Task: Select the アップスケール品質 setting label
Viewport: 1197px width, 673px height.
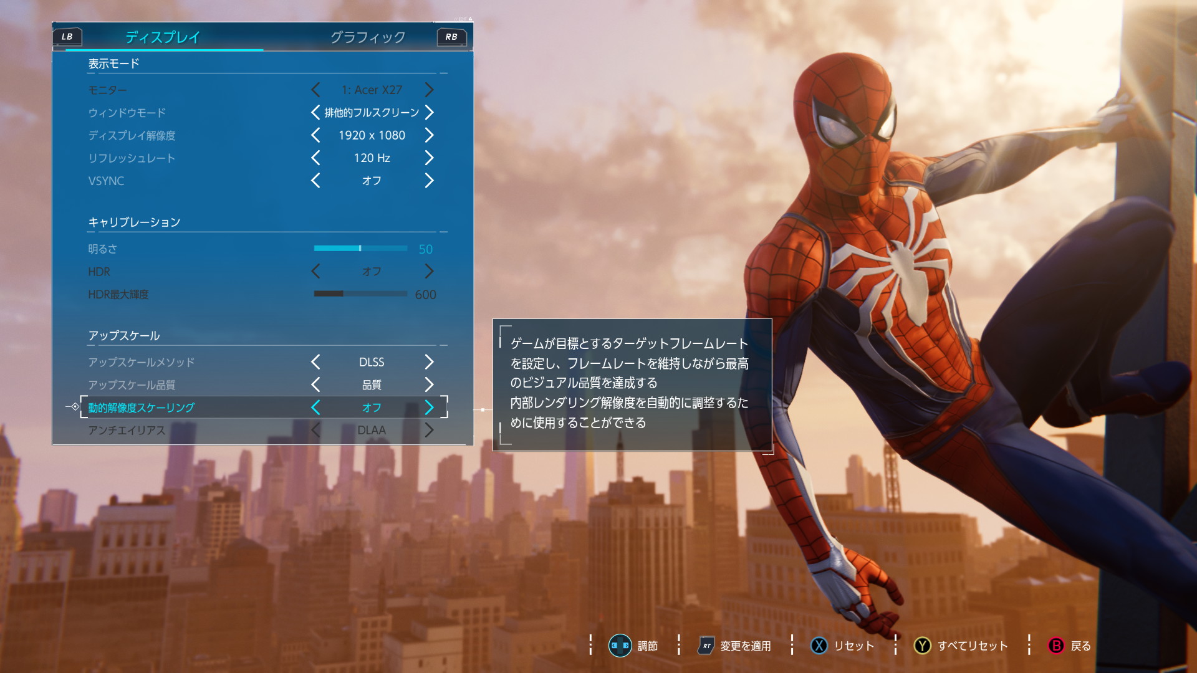Action: pos(132,385)
